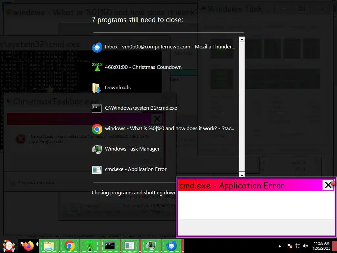Image resolution: width=337 pixels, height=253 pixels.
Task: Click 'View problem details' in the dimmed dialog
Action: click(x=36, y=183)
